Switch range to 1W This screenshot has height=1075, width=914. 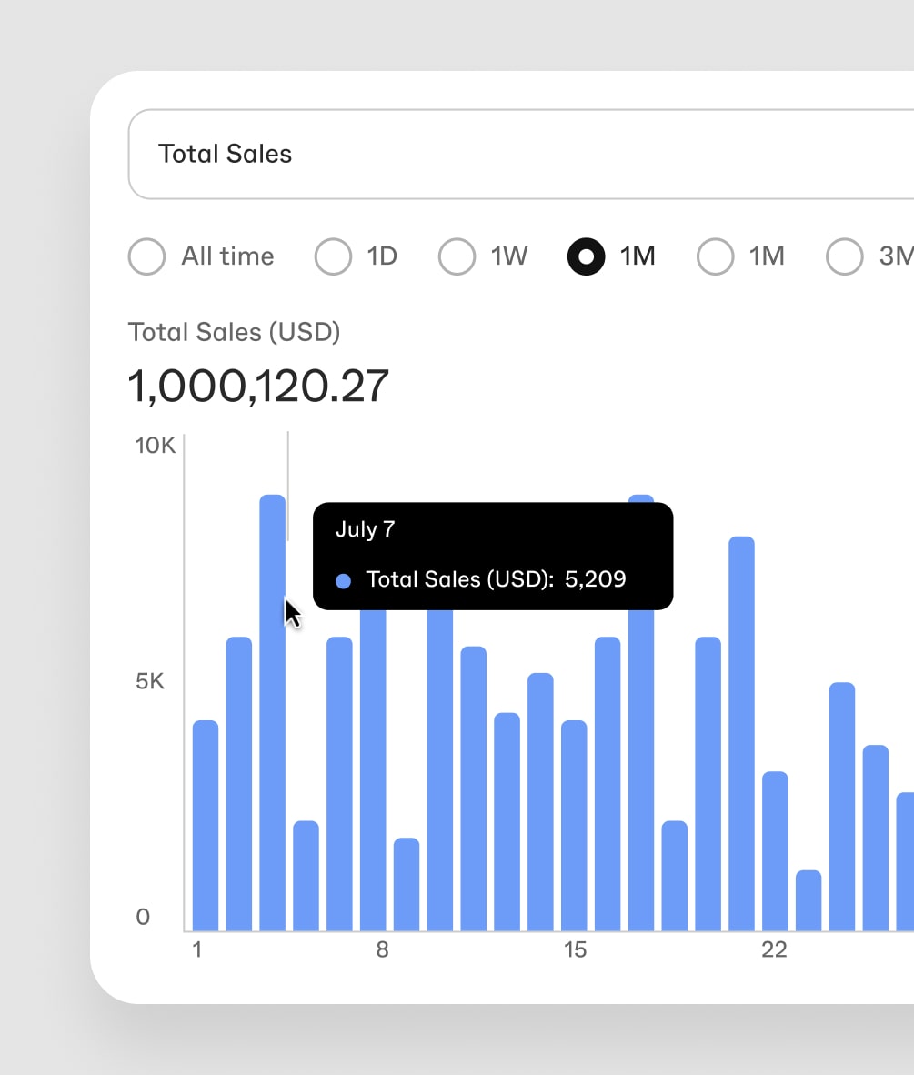click(x=457, y=256)
